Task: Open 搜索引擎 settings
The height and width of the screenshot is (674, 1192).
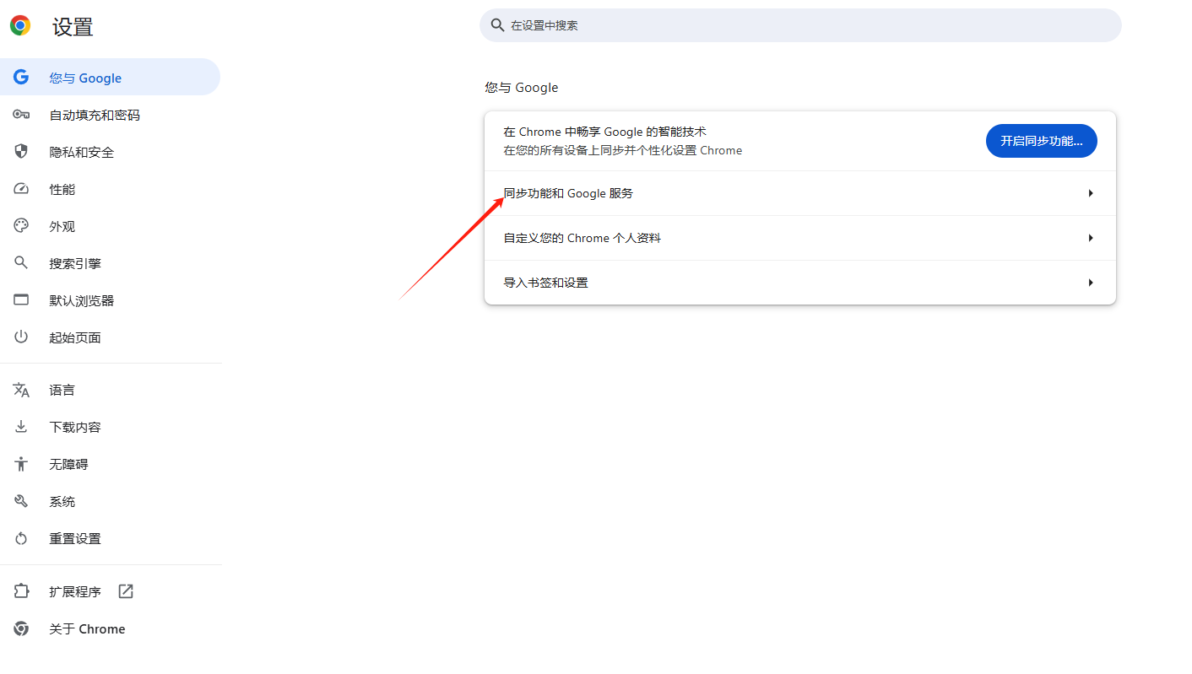Action: [x=110, y=263]
